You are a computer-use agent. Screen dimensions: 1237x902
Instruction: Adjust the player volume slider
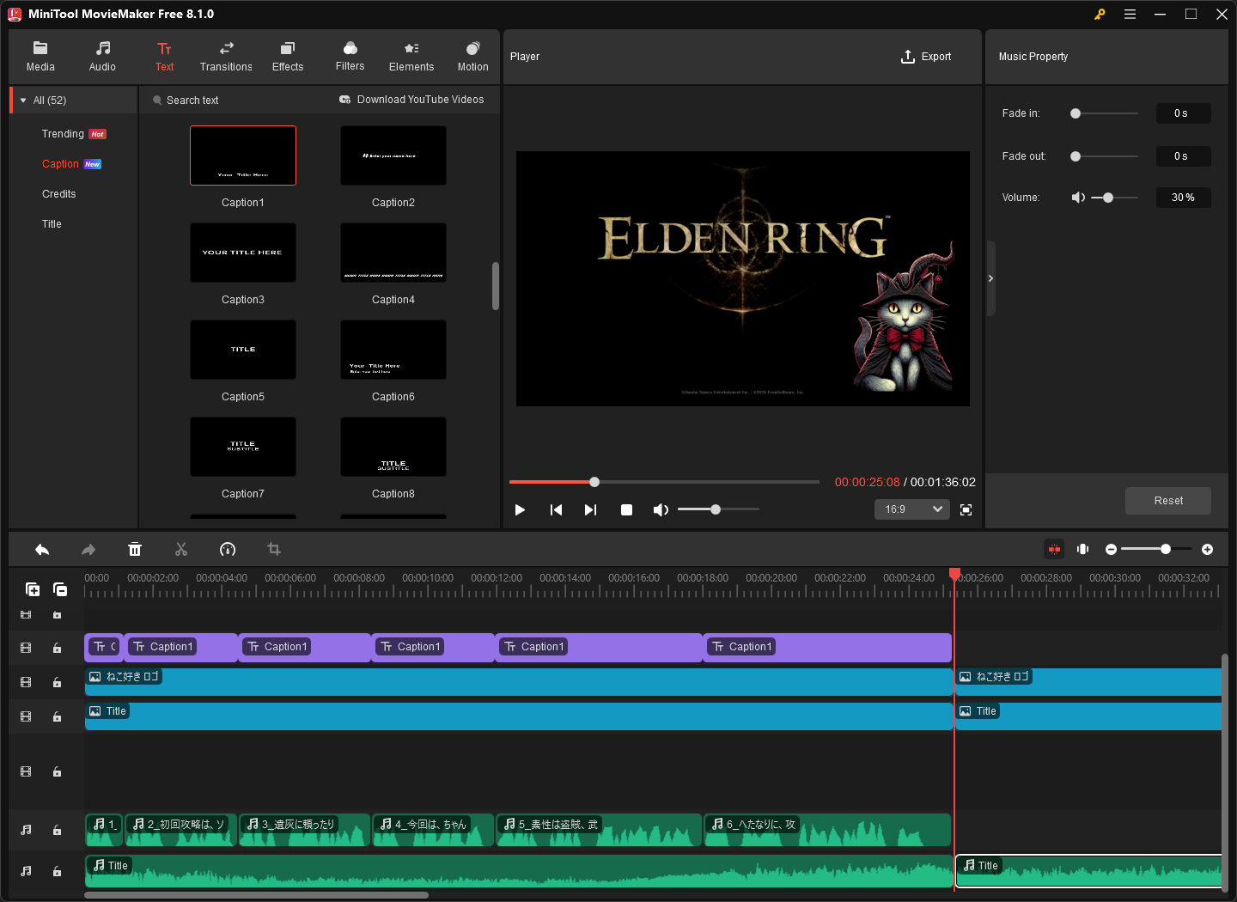[718, 509]
